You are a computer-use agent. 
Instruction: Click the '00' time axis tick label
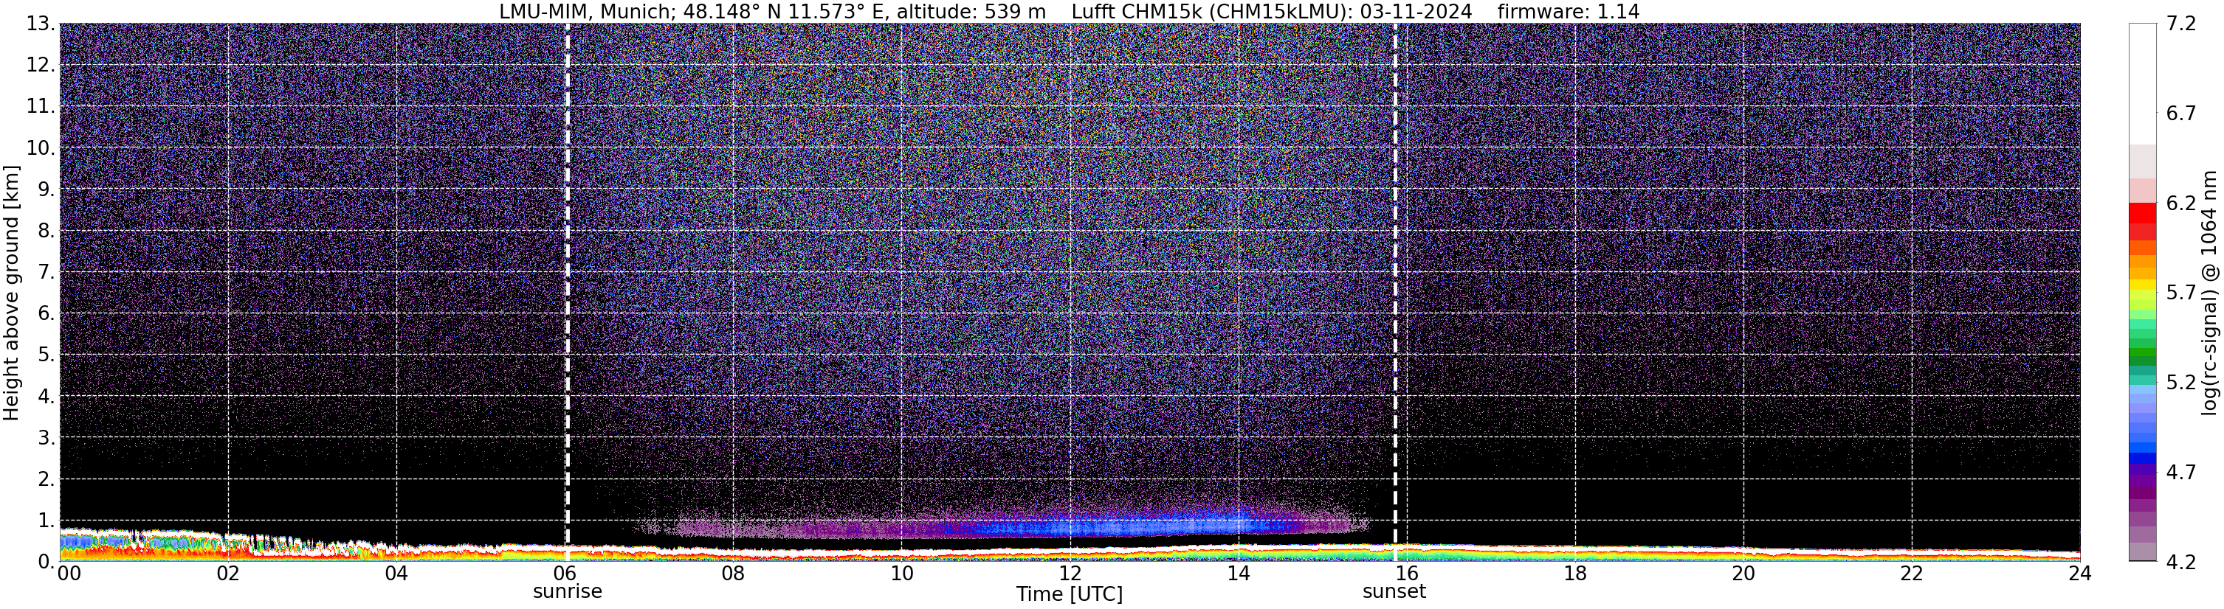pyautogui.click(x=69, y=574)
